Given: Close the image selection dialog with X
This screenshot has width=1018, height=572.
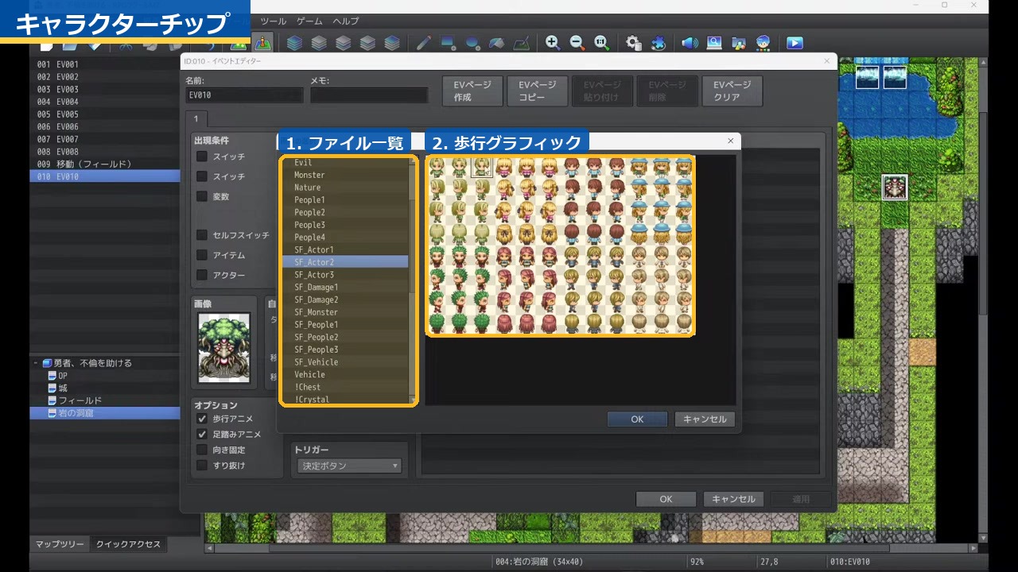Looking at the screenshot, I should (731, 141).
